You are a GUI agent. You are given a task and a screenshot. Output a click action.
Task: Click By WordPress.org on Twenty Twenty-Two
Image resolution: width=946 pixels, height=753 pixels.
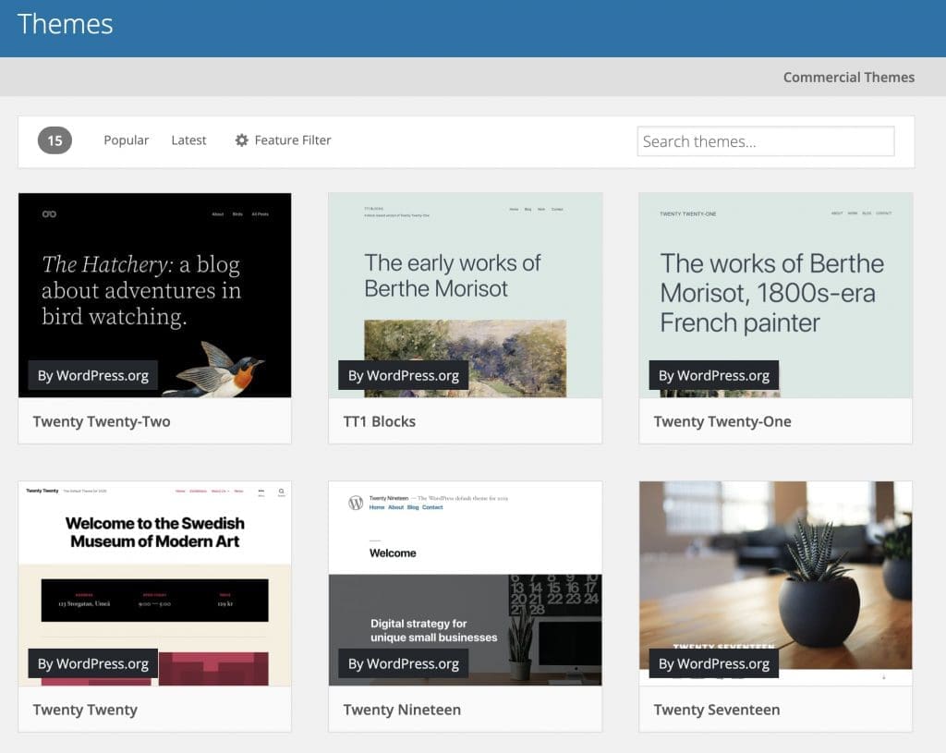pyautogui.click(x=93, y=375)
